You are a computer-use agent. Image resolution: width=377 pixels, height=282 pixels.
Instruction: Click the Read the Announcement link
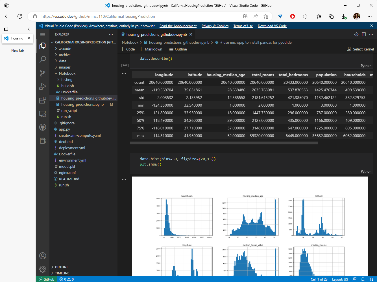click(x=178, y=26)
